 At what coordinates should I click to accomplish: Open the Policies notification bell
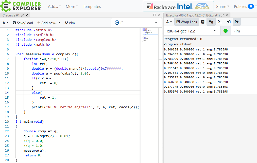251,7
